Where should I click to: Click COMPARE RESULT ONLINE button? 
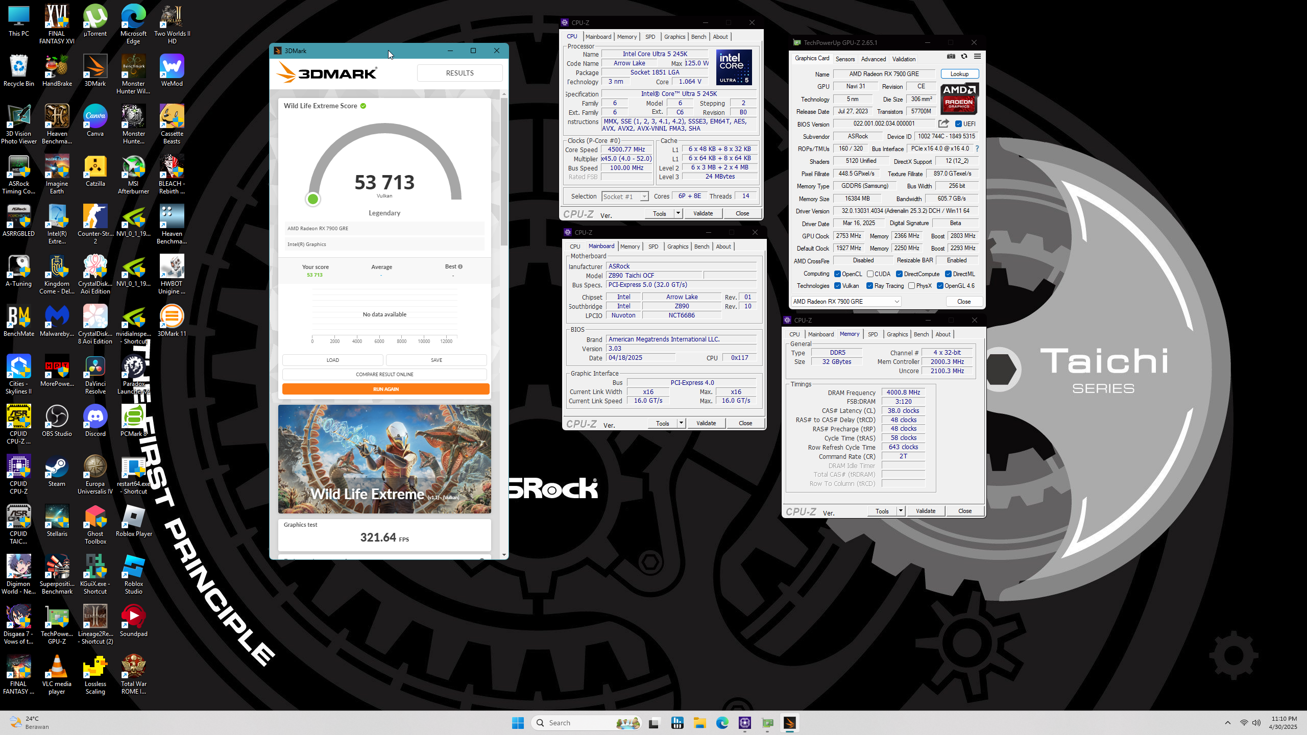[x=384, y=374]
